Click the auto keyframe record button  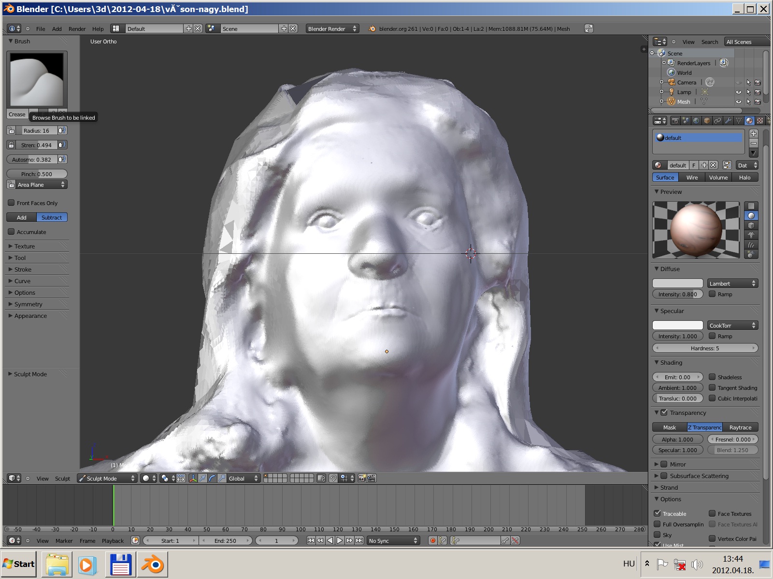[x=433, y=541]
